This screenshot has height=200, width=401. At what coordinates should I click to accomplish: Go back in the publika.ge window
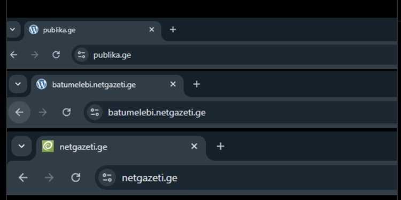pos(13,55)
